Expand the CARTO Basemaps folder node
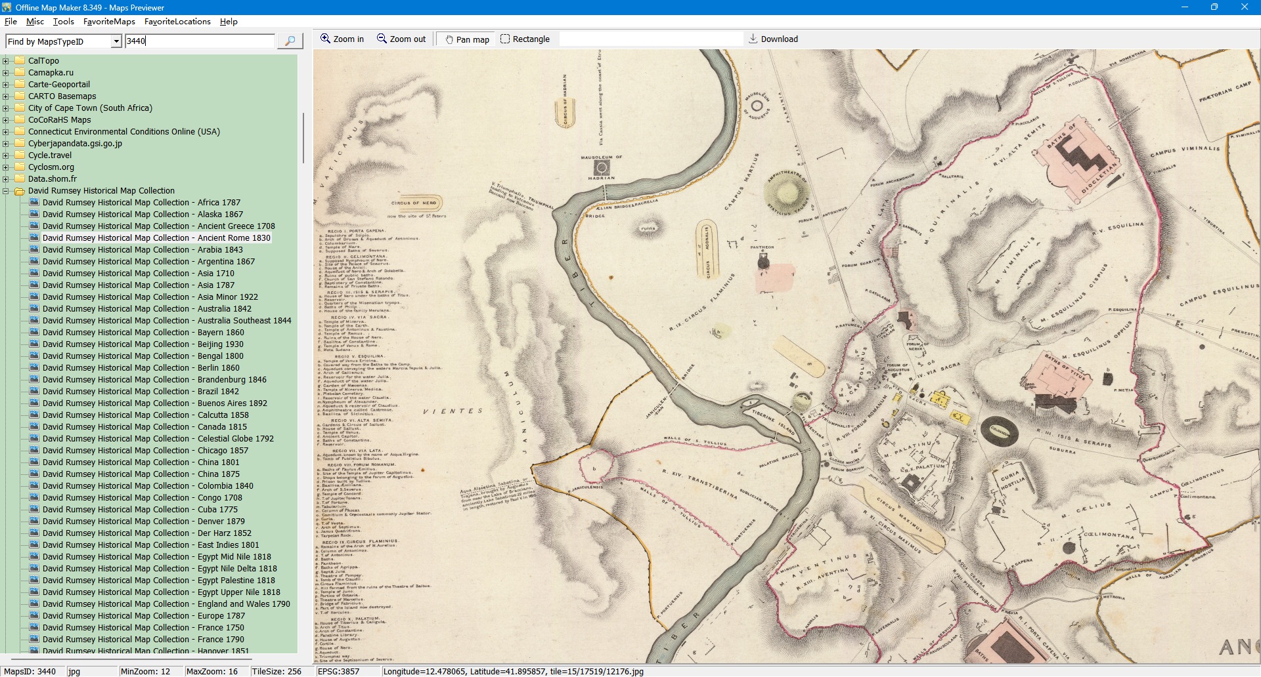This screenshot has width=1261, height=677. [6, 96]
